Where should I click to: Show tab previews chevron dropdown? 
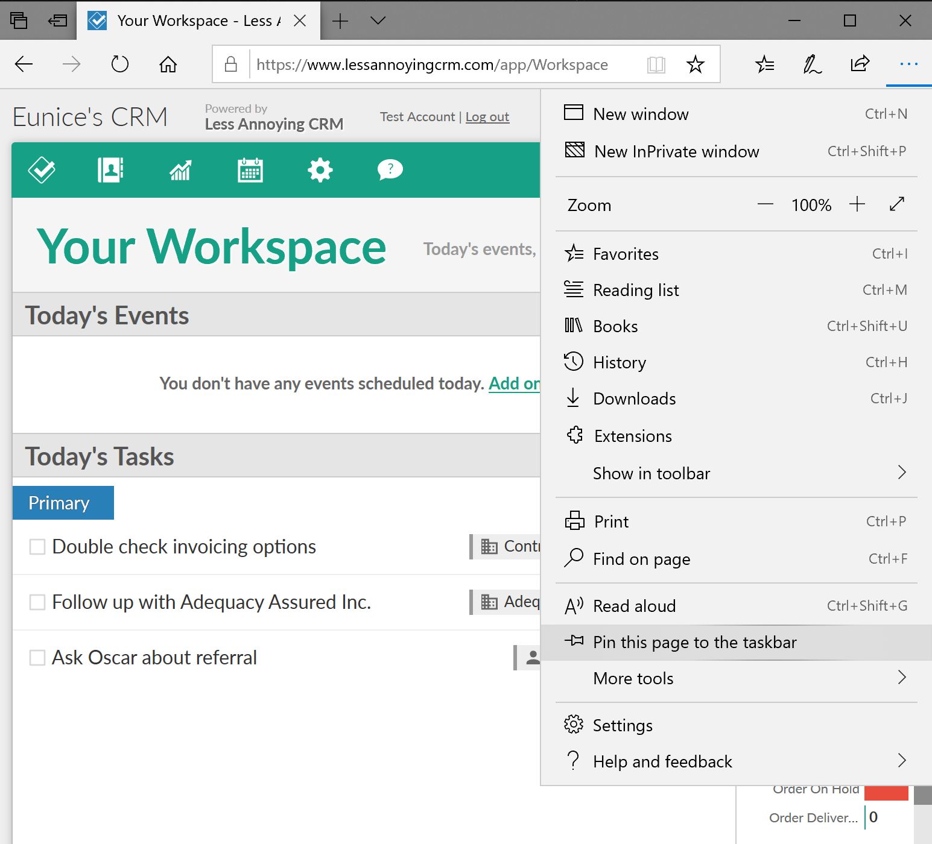click(378, 20)
